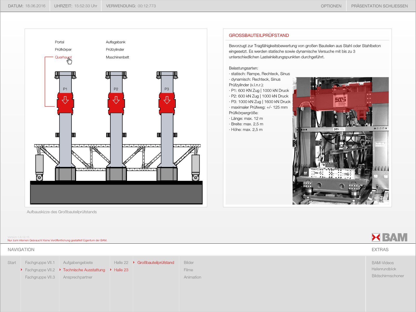Highlight Prüfzylinder in the diagram legend
The width and height of the screenshot is (416, 312).
(115, 50)
